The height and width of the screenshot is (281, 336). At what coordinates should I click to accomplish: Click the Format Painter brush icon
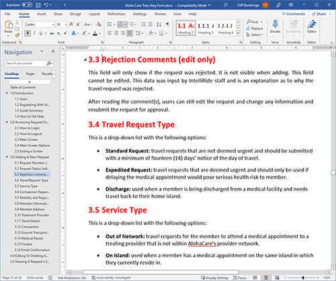click(x=17, y=35)
